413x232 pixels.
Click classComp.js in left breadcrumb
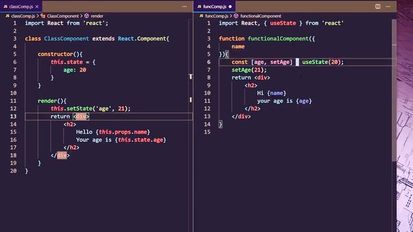click(x=23, y=16)
